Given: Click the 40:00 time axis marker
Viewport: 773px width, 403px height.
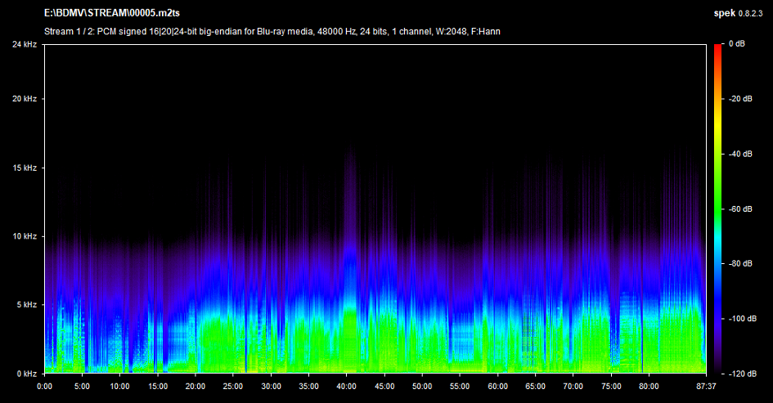Looking at the screenshot, I should (x=347, y=386).
